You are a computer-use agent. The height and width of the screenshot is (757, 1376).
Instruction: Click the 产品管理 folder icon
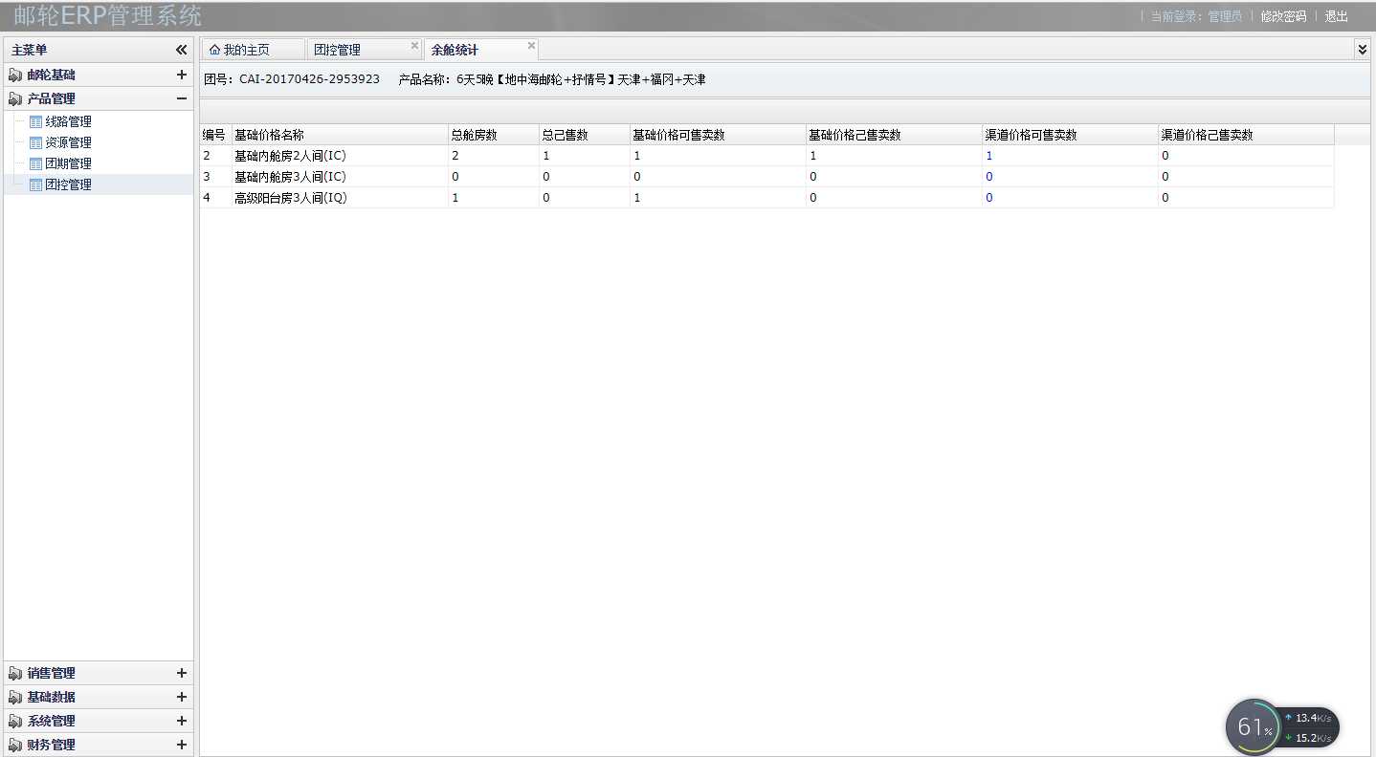coord(15,98)
